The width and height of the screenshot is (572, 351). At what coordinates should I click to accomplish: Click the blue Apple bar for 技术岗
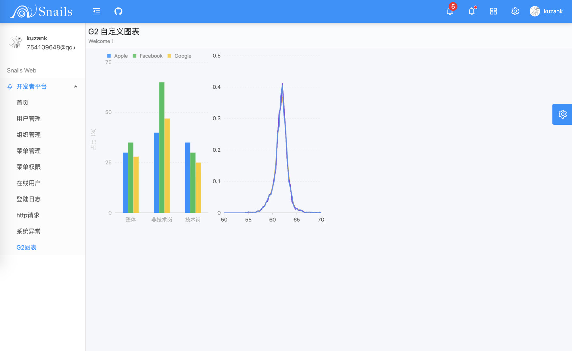click(188, 177)
